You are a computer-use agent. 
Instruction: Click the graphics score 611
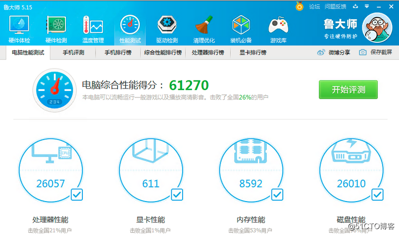(x=151, y=184)
